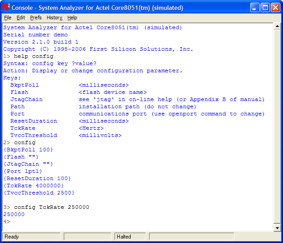Click the '{BkptPoll 100}' output line
The image size is (283, 243).
click(x=28, y=150)
